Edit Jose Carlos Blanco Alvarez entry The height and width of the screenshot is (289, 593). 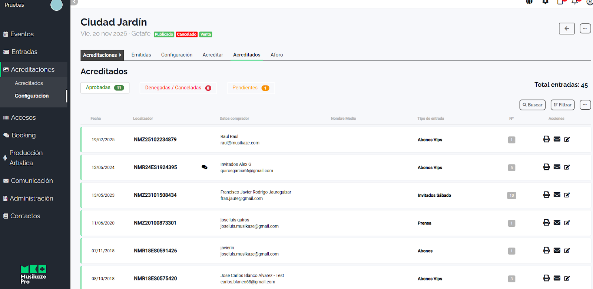pos(567,278)
